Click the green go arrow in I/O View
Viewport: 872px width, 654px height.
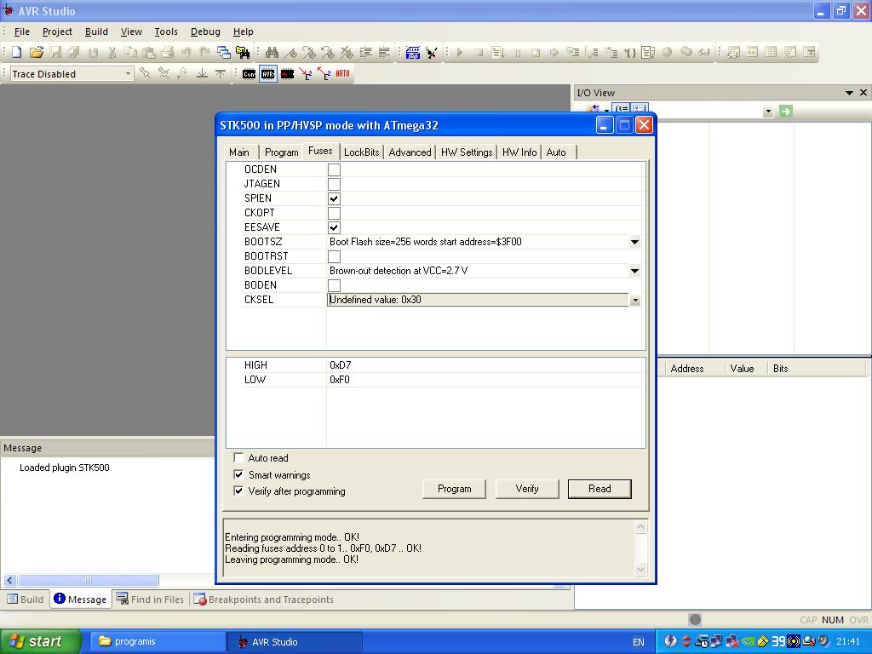785,112
